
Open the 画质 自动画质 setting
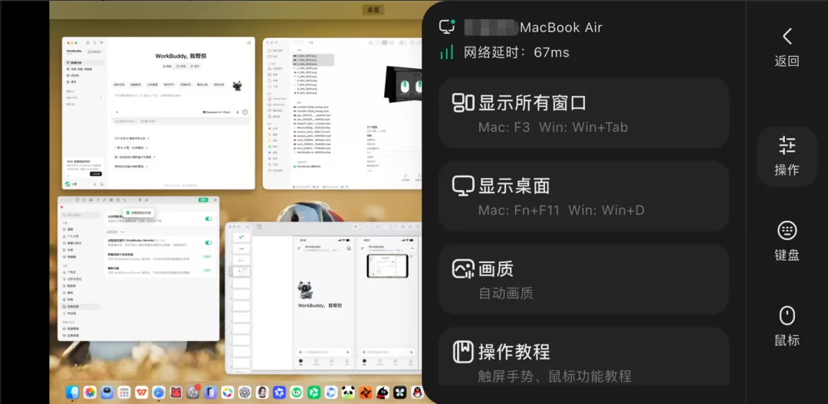[x=583, y=279]
